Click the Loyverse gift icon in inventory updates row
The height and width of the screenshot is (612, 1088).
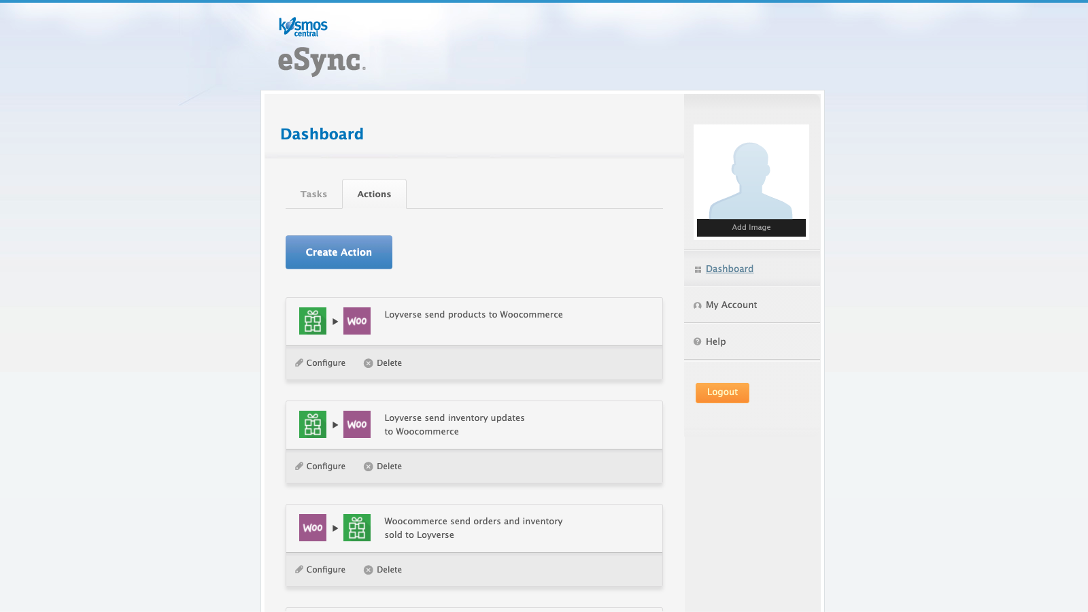coord(312,424)
